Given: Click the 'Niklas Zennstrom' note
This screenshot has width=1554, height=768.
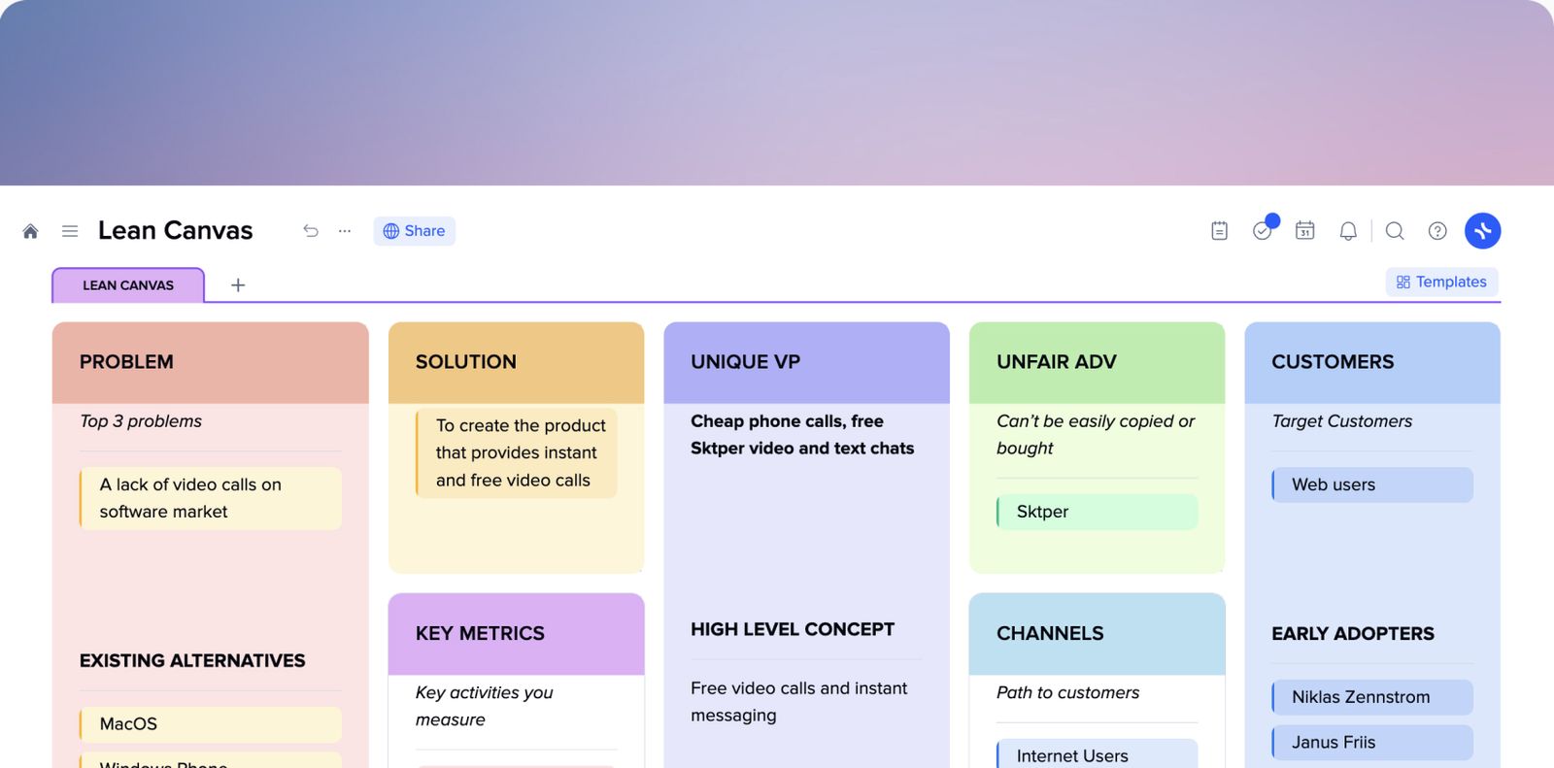Looking at the screenshot, I should (1372, 697).
